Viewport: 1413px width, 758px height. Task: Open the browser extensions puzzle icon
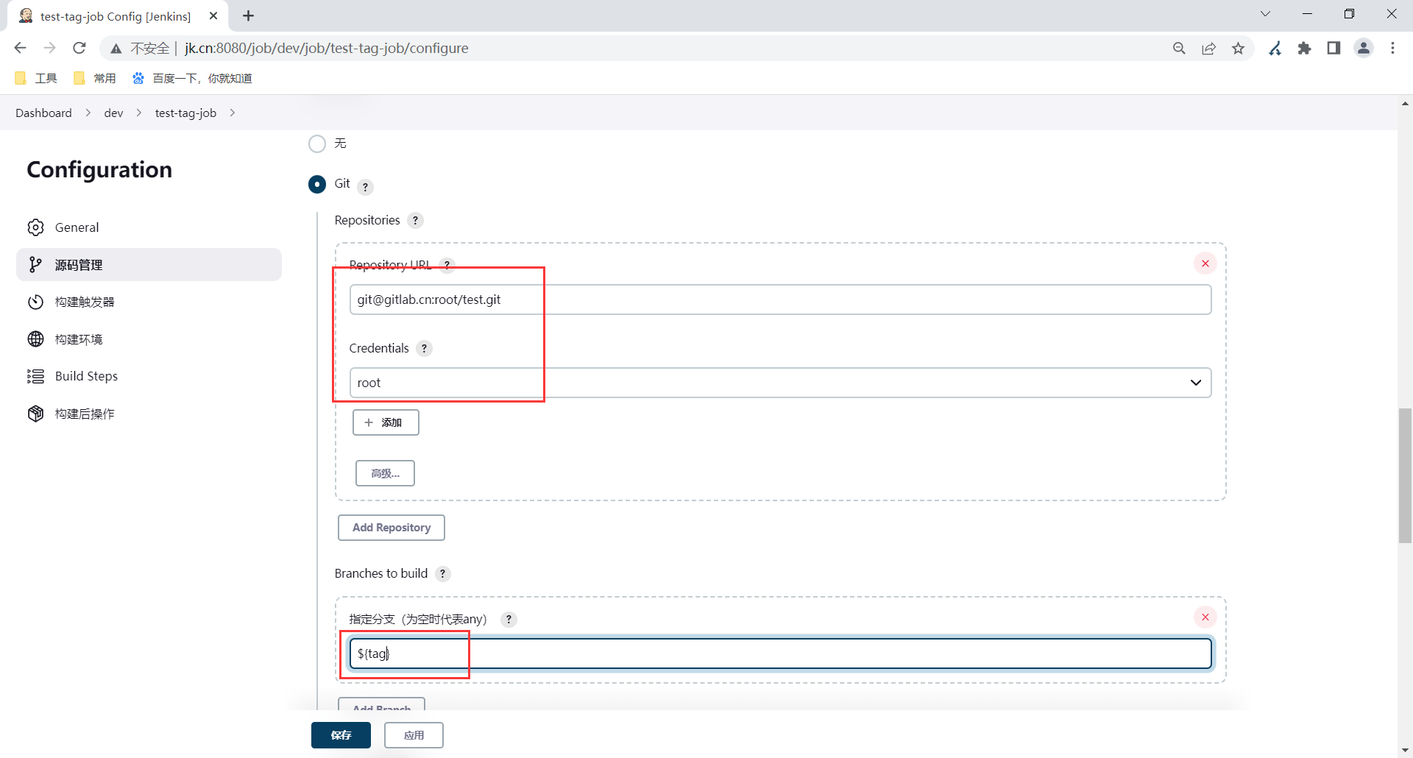(x=1305, y=48)
